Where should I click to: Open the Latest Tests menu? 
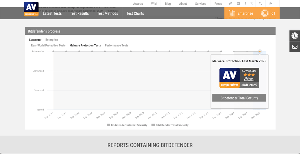point(52,13)
